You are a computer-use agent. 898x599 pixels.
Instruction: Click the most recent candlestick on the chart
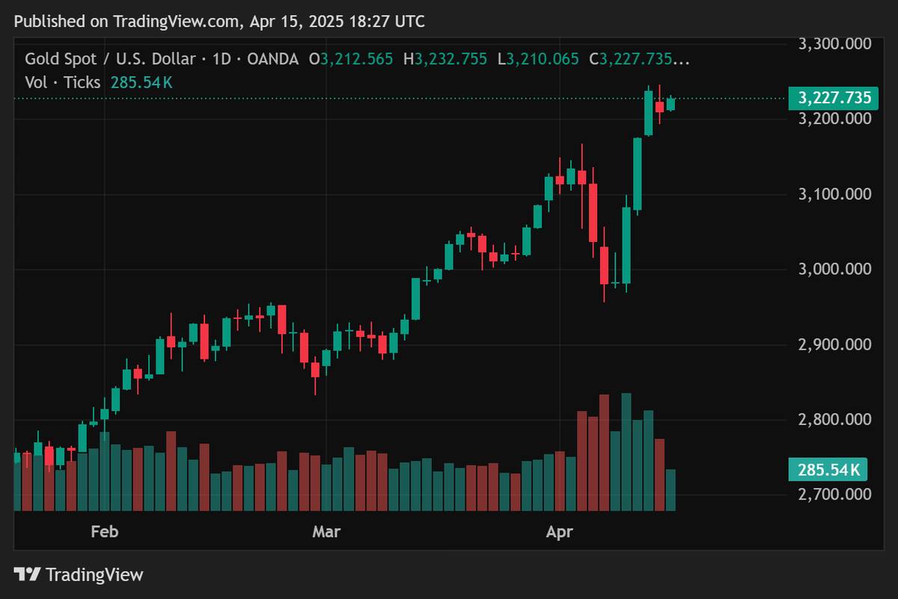(x=671, y=104)
